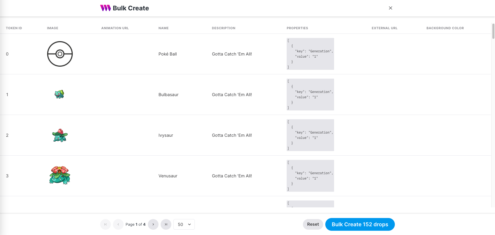Image resolution: width=495 pixels, height=235 pixels.
Task: Click the Name column header
Action: 164,28
